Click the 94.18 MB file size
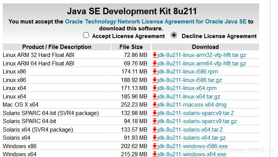The image size is (278, 157). coord(136,121)
